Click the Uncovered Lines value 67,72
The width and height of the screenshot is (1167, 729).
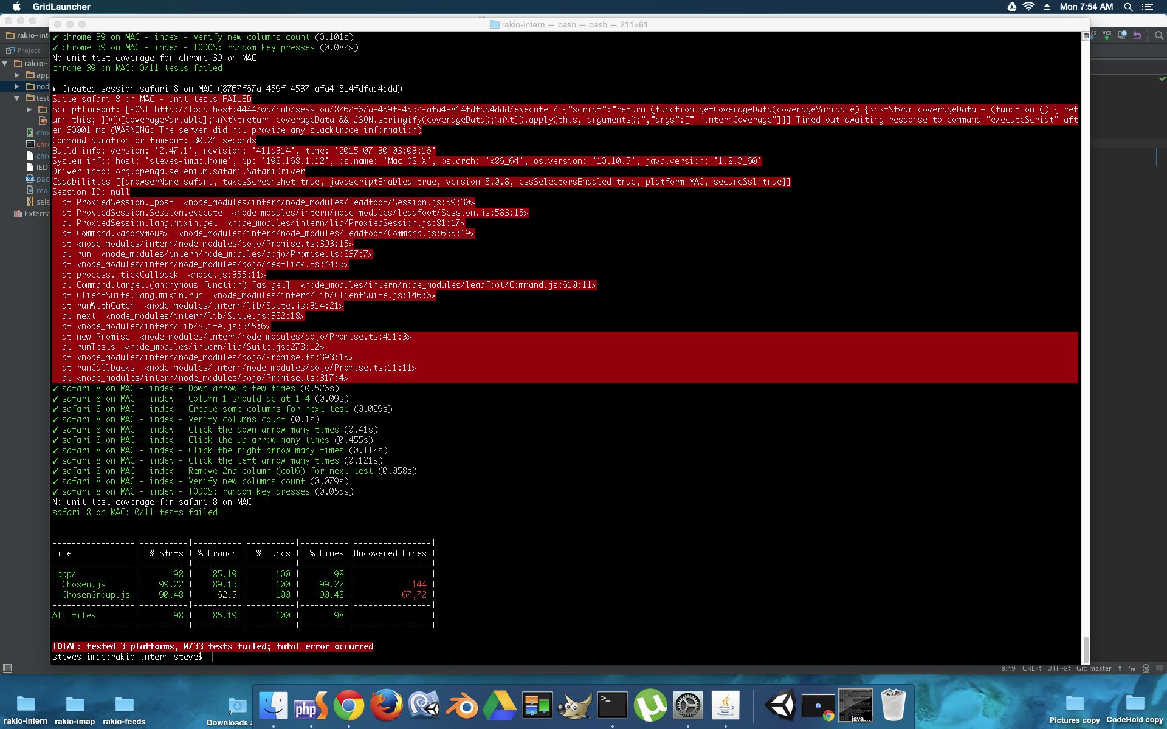[414, 595]
